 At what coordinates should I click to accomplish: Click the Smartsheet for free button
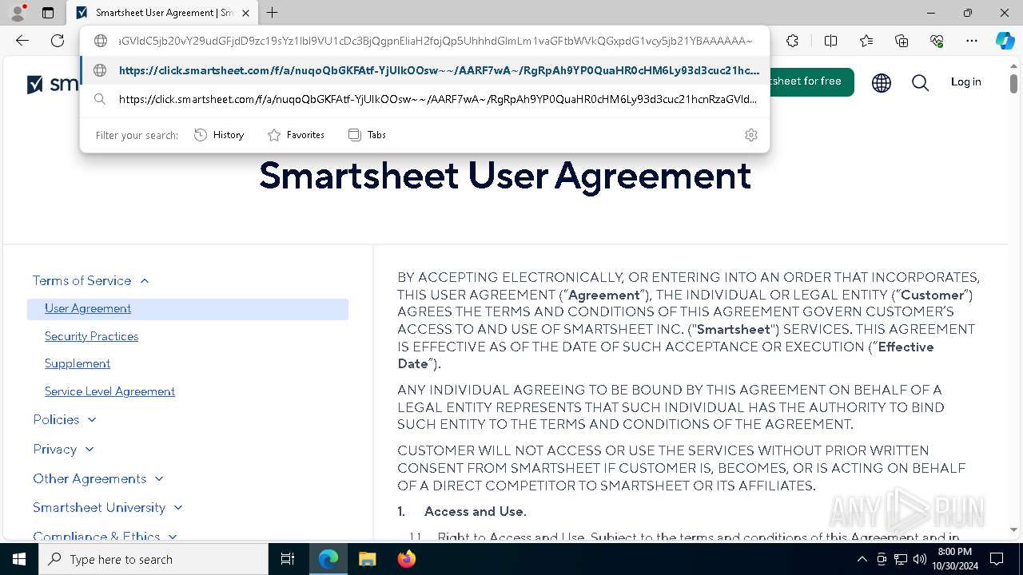tap(806, 81)
